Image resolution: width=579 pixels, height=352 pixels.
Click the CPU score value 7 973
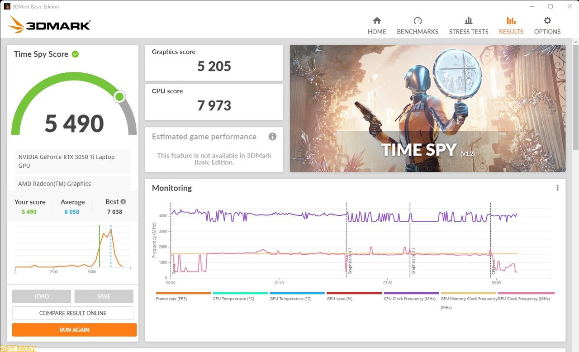pyautogui.click(x=214, y=106)
